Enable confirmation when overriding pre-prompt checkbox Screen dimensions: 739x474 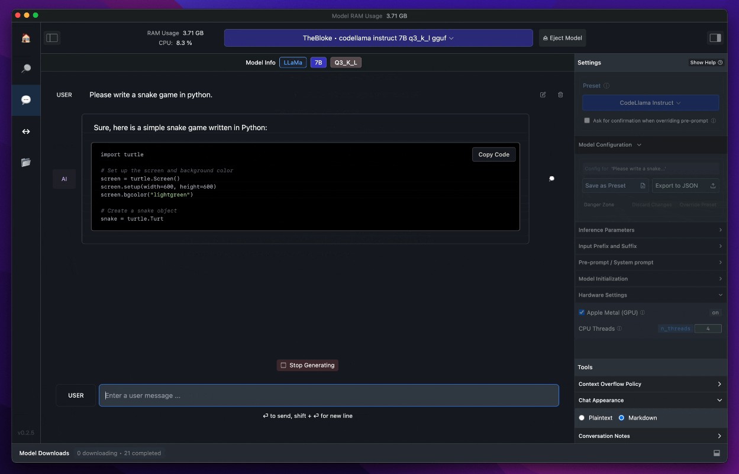pyautogui.click(x=587, y=121)
